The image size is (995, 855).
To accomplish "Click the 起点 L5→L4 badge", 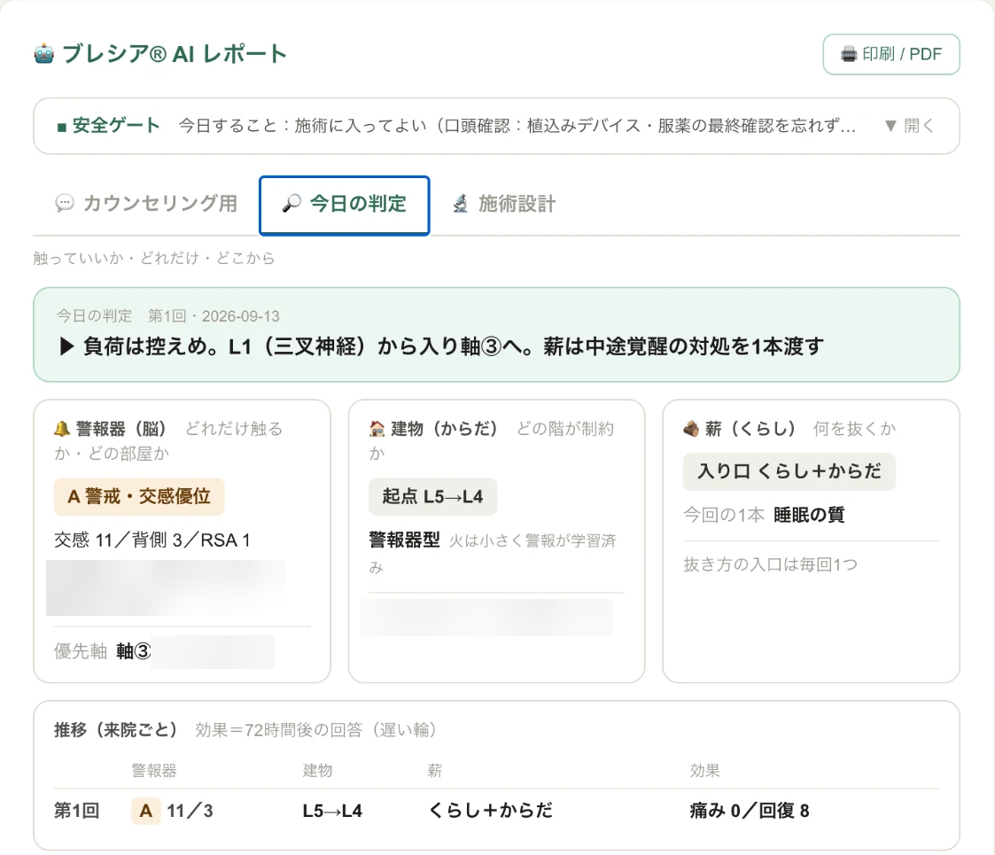I will coord(432,496).
